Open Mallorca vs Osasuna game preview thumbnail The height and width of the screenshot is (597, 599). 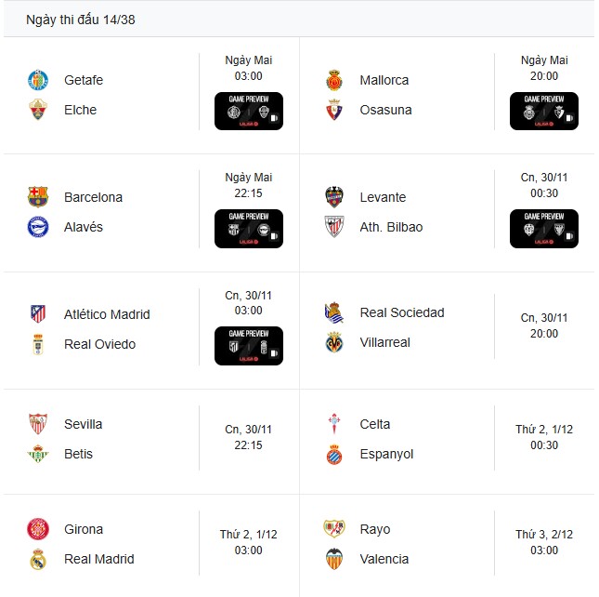coord(543,111)
